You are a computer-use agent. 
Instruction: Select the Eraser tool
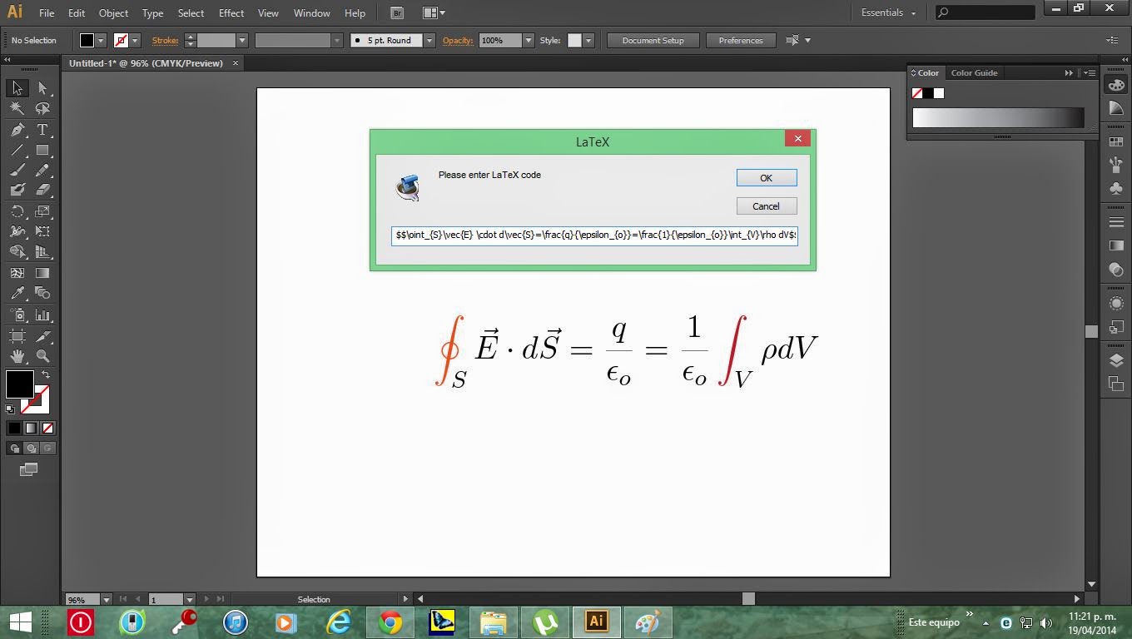[x=42, y=191]
